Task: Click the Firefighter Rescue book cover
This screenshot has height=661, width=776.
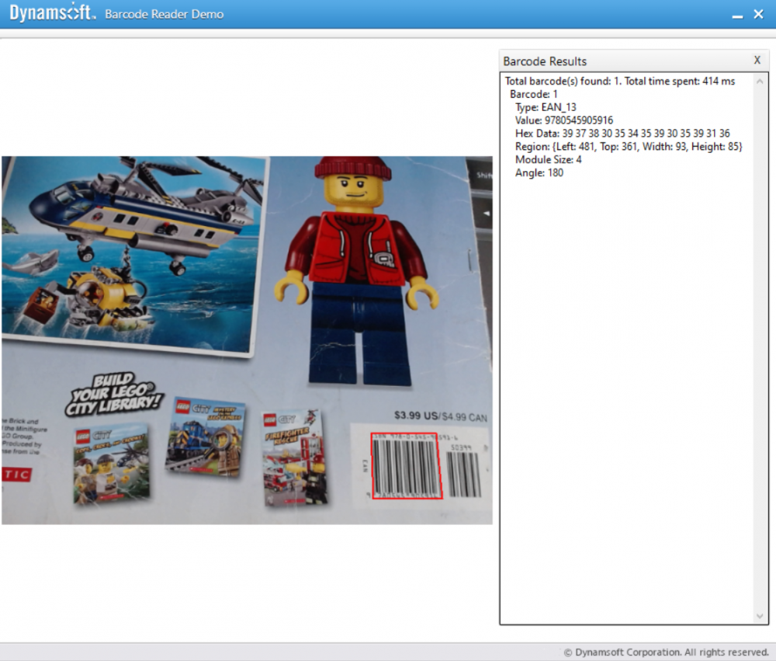Action: [295, 458]
